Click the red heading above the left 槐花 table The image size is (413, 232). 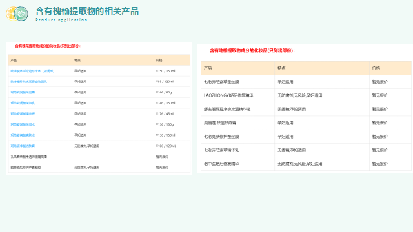[48, 46]
